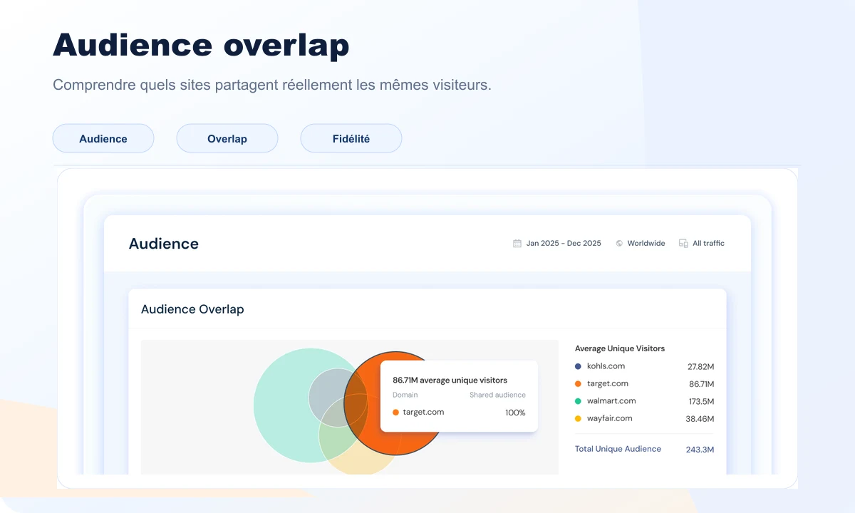Click the orange dot in the tooltip

point(395,413)
